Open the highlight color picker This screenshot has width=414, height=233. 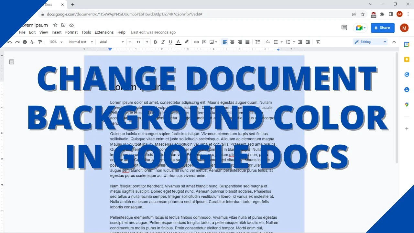pos(186,42)
